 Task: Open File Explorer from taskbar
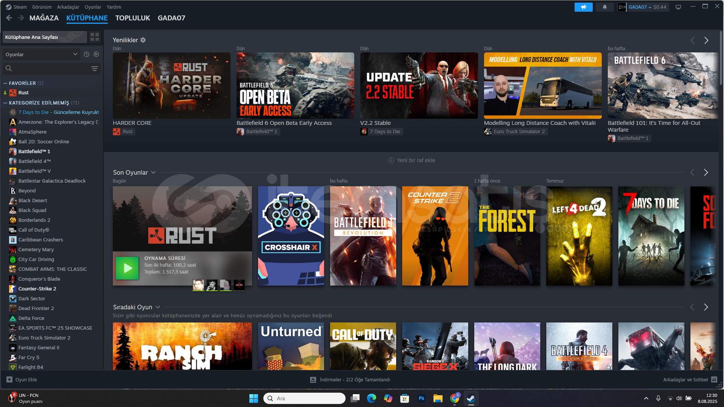(x=438, y=398)
